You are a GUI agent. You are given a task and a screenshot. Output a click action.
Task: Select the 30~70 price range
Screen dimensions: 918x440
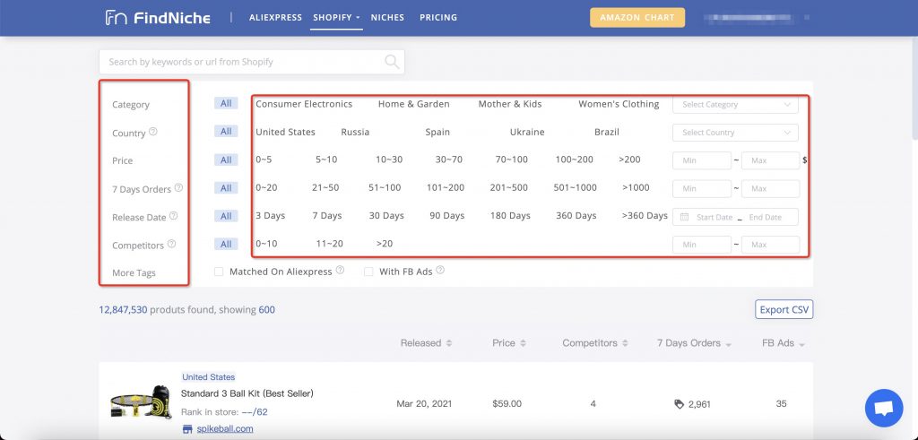[449, 160]
